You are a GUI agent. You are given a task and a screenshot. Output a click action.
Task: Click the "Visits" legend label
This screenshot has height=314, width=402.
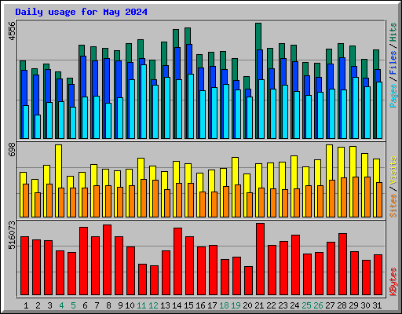pos(393,171)
